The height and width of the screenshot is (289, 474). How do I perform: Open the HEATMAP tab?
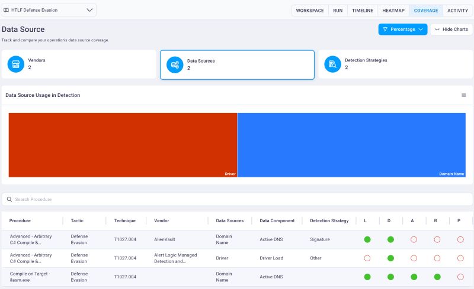coord(393,11)
